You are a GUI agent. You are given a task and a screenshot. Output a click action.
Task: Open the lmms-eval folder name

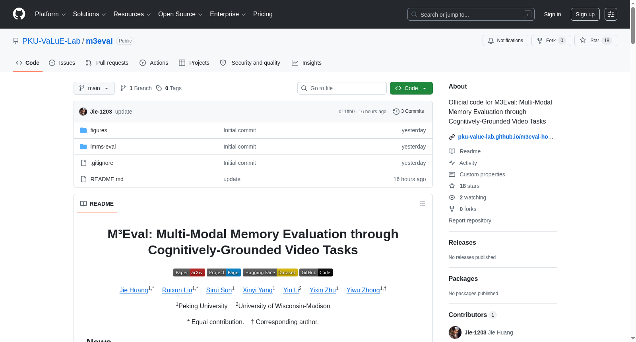(x=103, y=147)
